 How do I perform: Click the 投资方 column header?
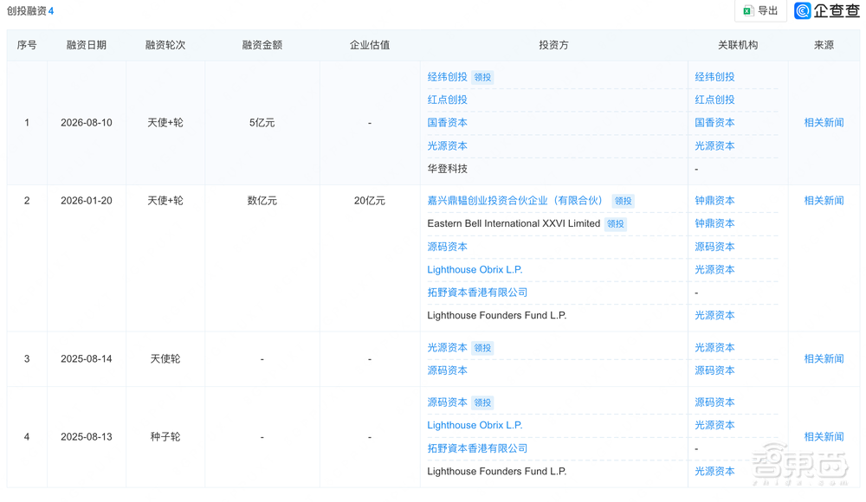pyautogui.click(x=553, y=45)
